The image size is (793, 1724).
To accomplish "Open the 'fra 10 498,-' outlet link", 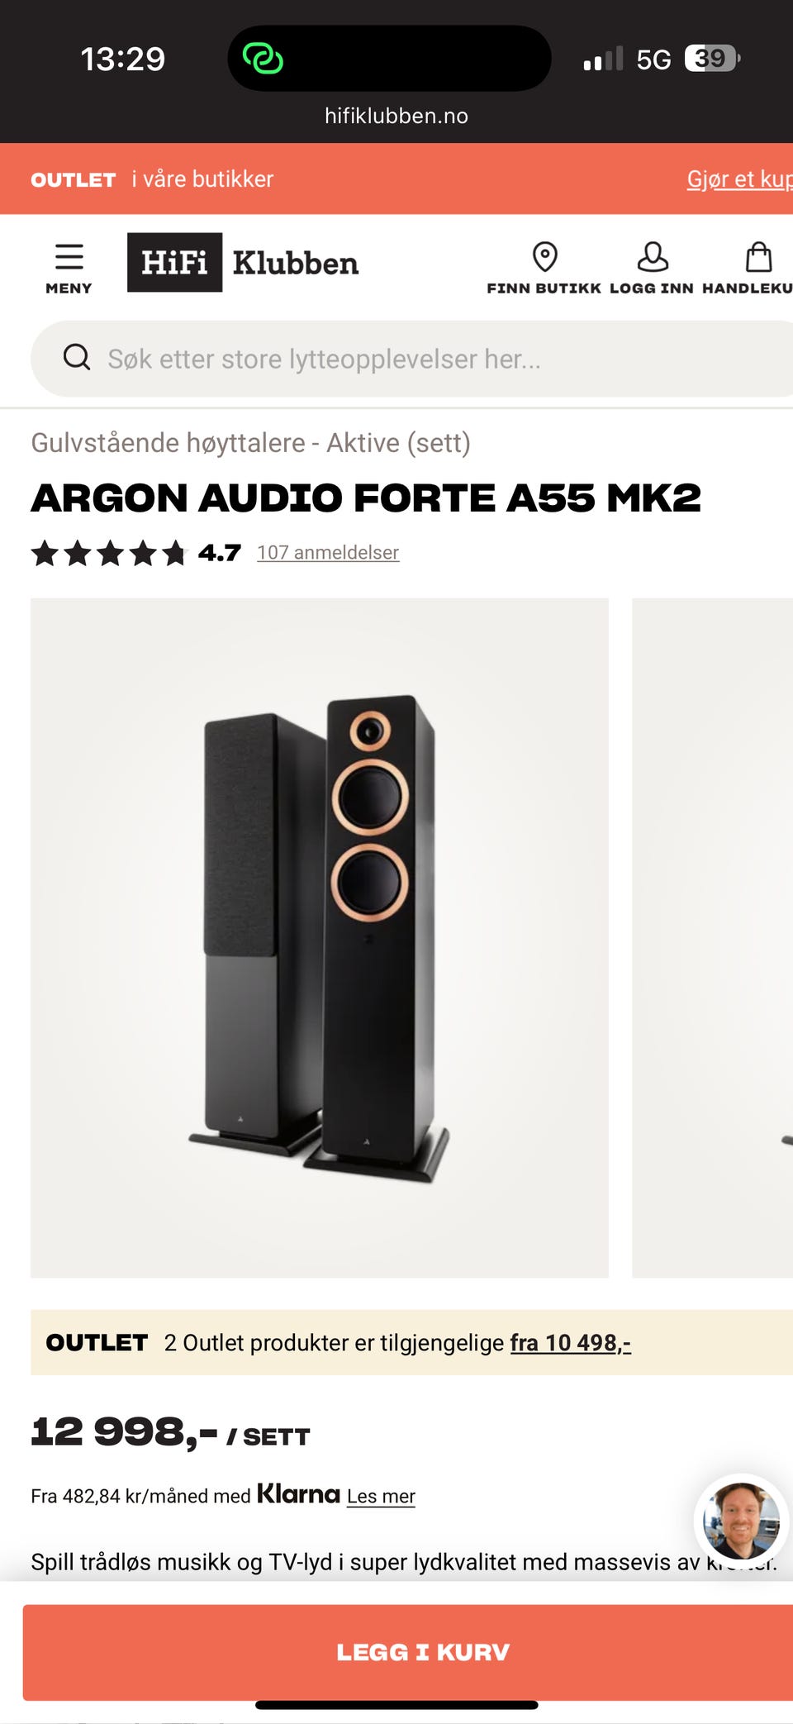I will tap(571, 1343).
